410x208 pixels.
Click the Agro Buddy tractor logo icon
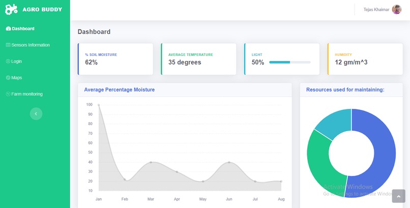point(11,9)
